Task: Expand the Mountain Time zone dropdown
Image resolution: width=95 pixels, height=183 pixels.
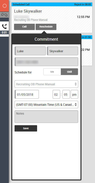Action: coord(46,104)
